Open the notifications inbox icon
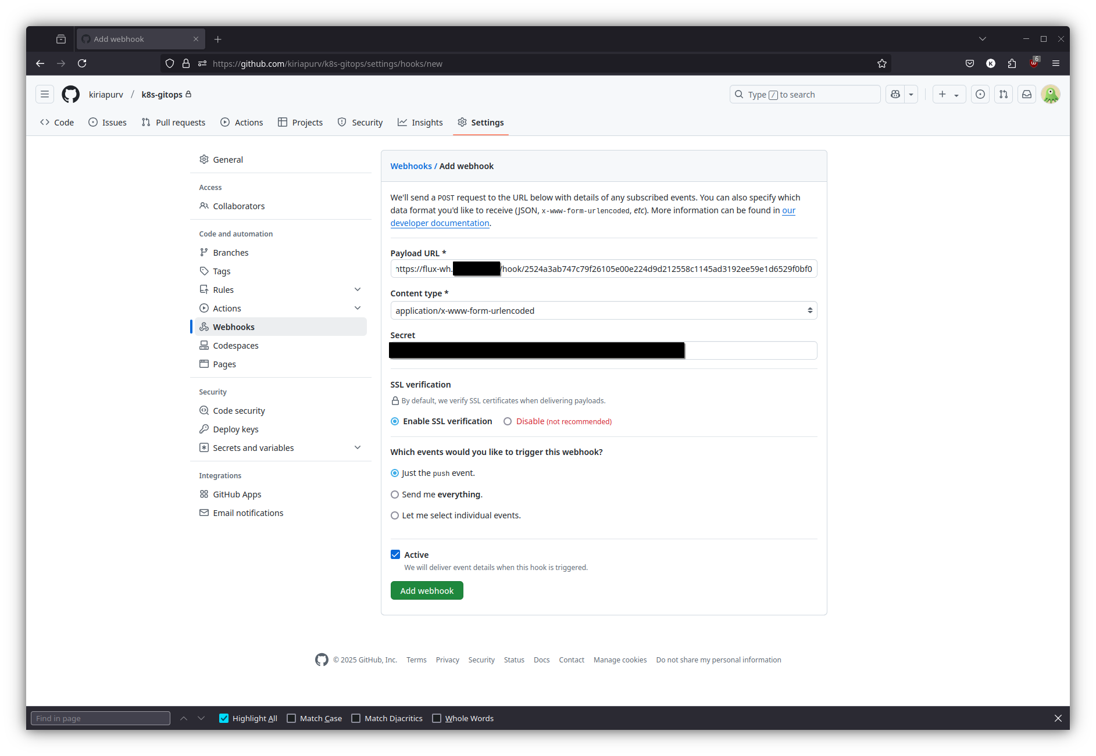This screenshot has width=1096, height=756. pyautogui.click(x=1027, y=94)
